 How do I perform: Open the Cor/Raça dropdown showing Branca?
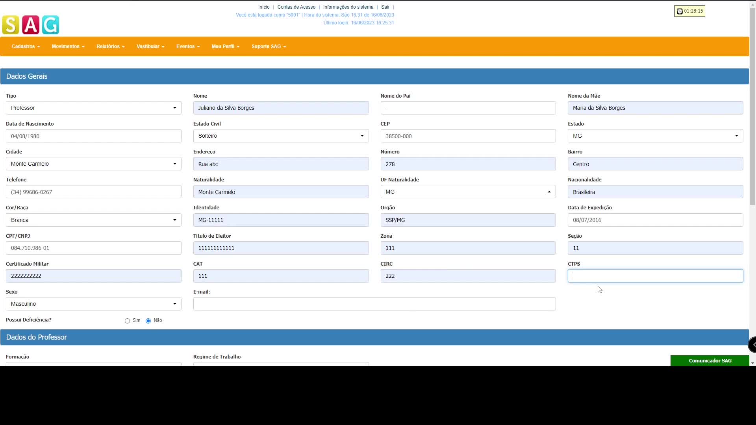[94, 220]
